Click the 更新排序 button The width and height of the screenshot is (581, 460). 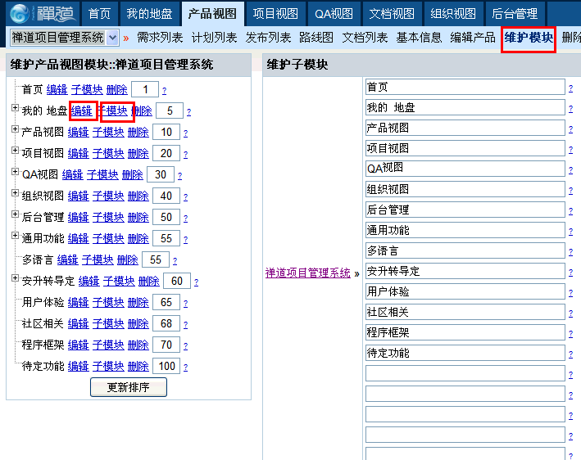(129, 387)
